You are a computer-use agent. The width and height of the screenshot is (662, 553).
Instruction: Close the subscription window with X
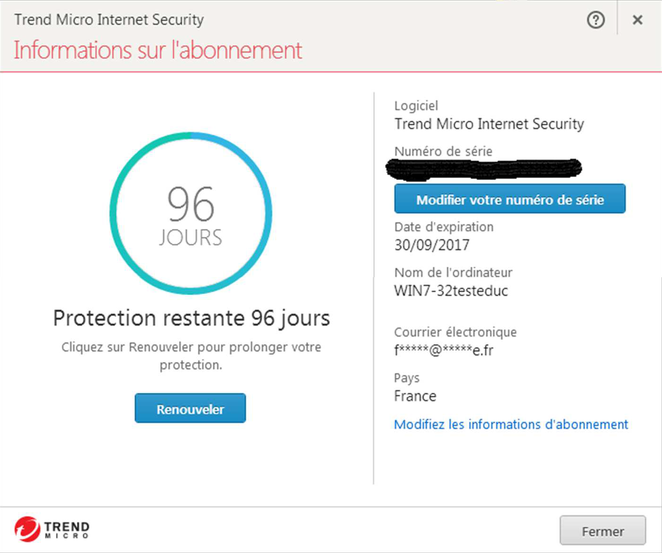[x=637, y=20]
